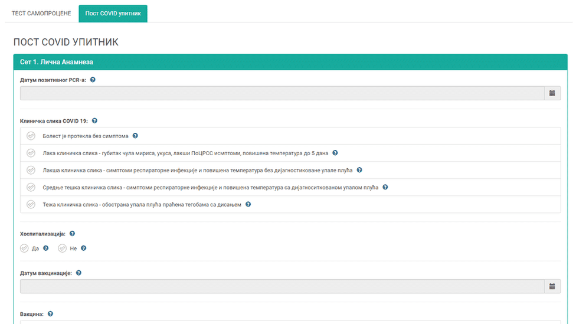
Task: Open calendar icon in PCR date field
Action: [x=552, y=93]
